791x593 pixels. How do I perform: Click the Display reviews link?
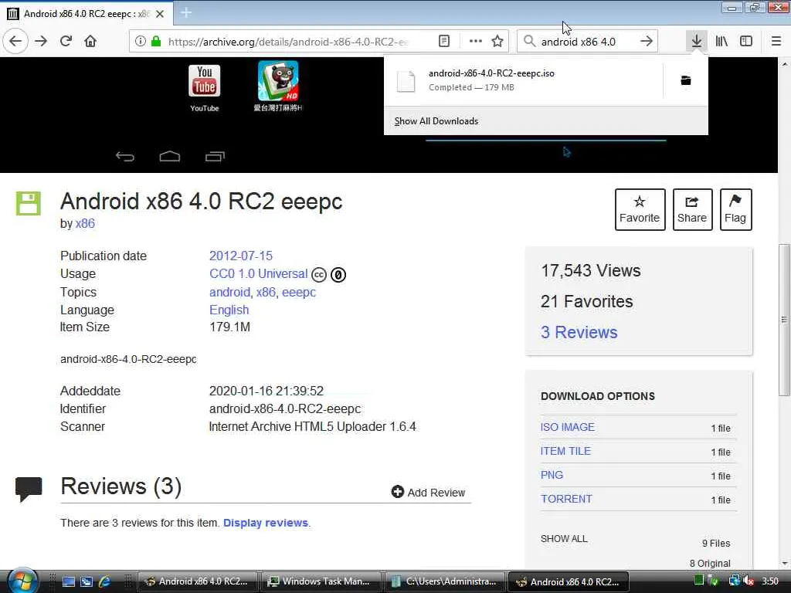click(x=266, y=523)
